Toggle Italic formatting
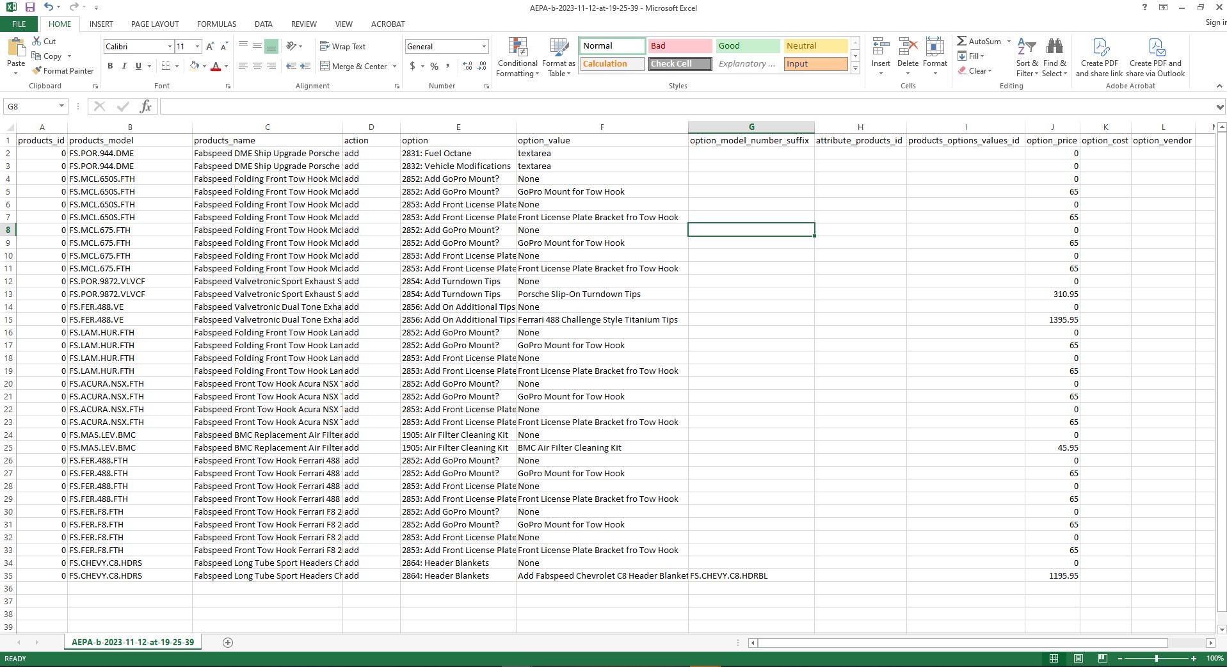This screenshot has height=667, width=1227. pyautogui.click(x=124, y=66)
